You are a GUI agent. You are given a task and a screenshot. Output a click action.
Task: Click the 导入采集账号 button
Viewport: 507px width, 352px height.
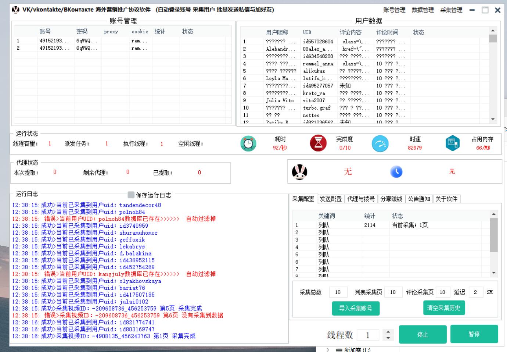[355, 308]
